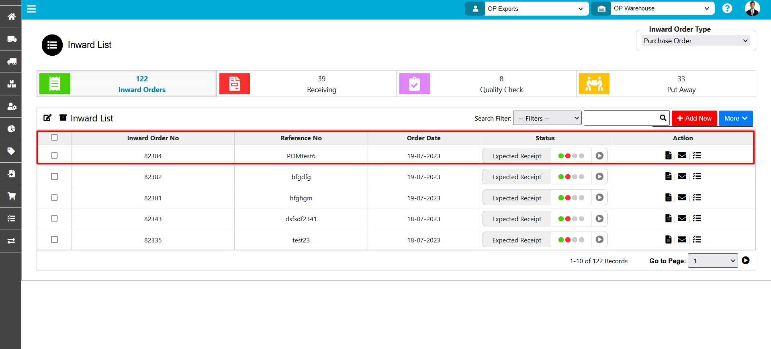This screenshot has width=771, height=349.
Task: Click the search magnifier icon
Action: coord(663,118)
